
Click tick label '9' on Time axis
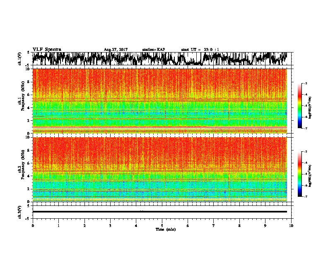(x=265, y=226)
